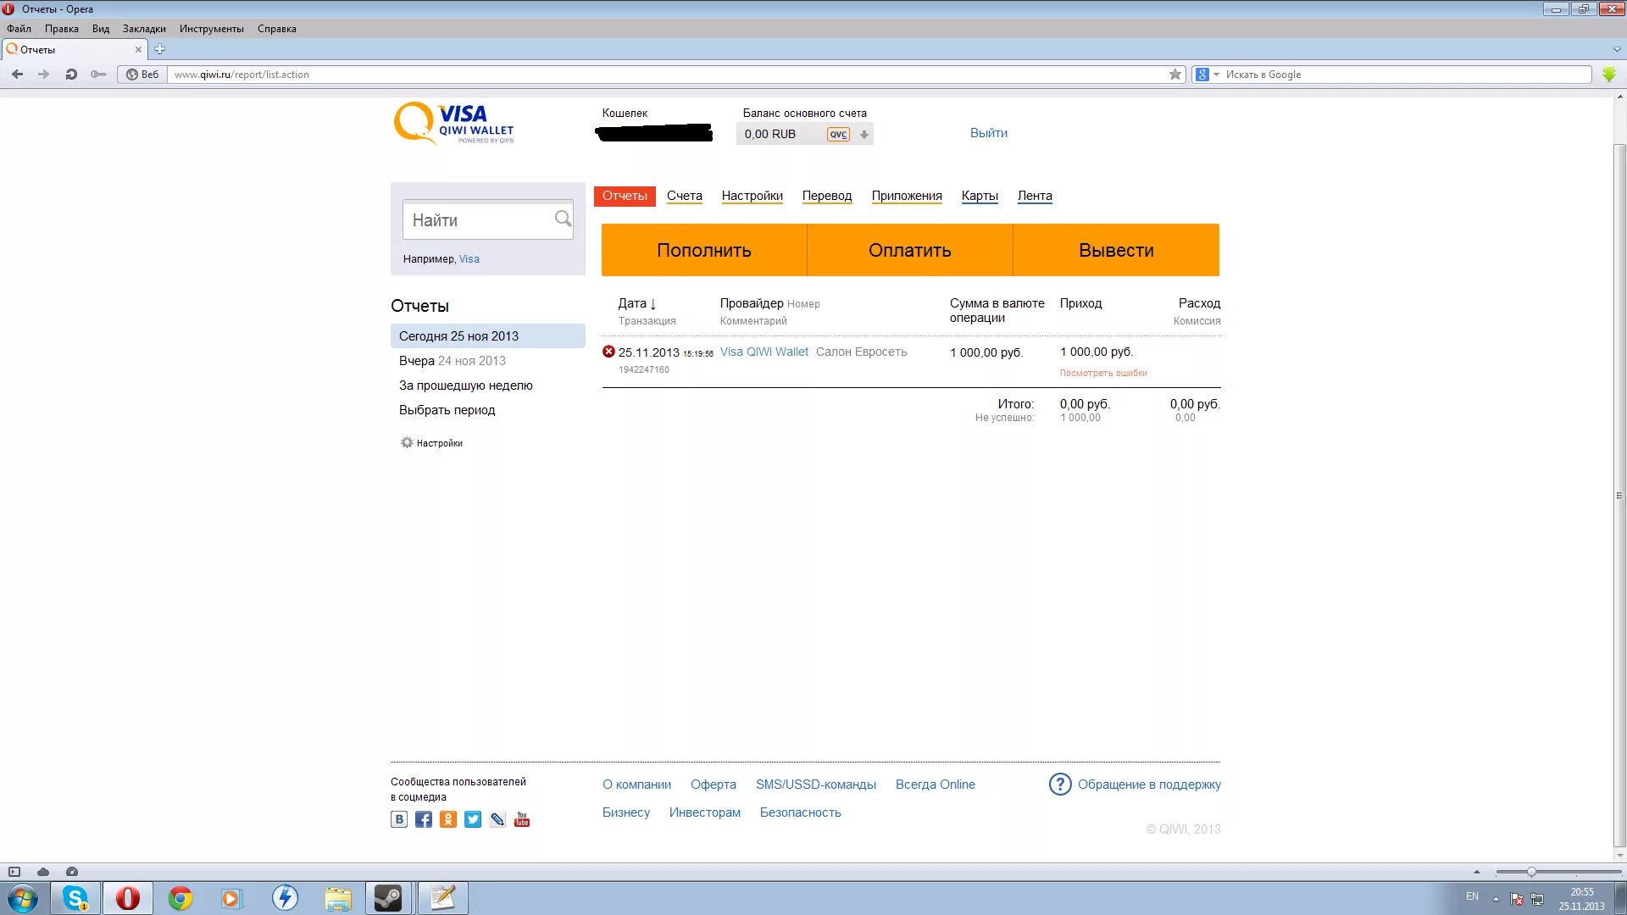Bookmark the page with the star icon

[x=1175, y=75]
